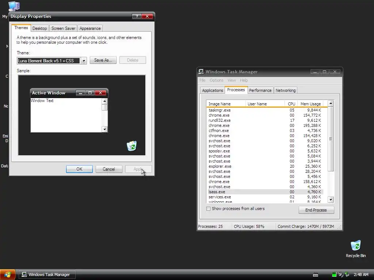
Task: Open the View menu in Task Manager
Action: pos(231,80)
